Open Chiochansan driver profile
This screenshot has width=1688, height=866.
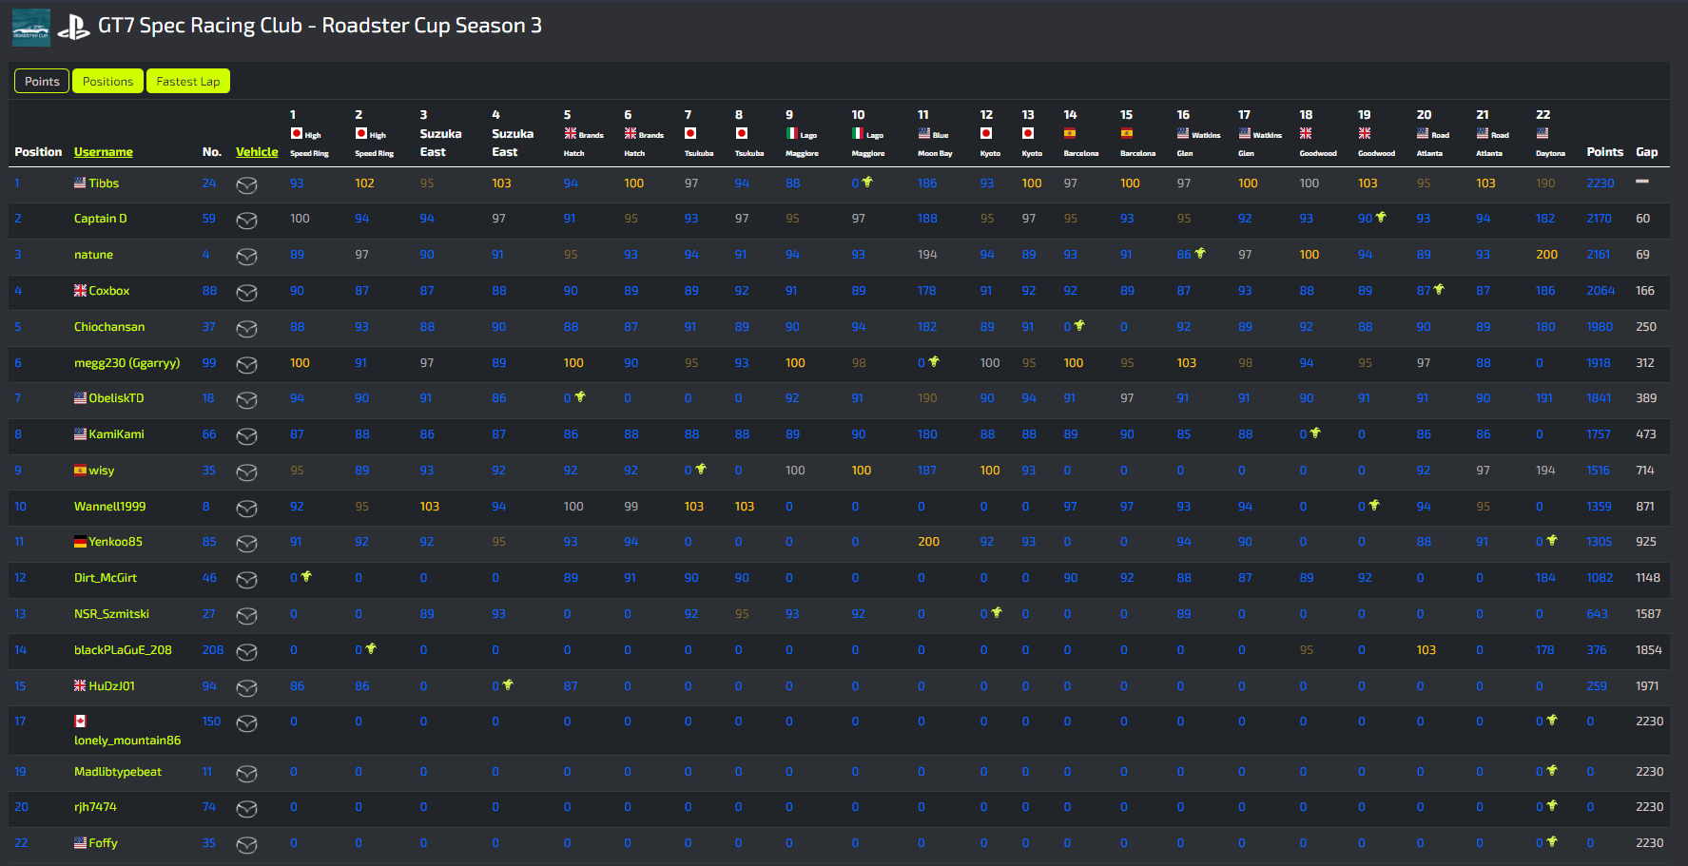109,327
